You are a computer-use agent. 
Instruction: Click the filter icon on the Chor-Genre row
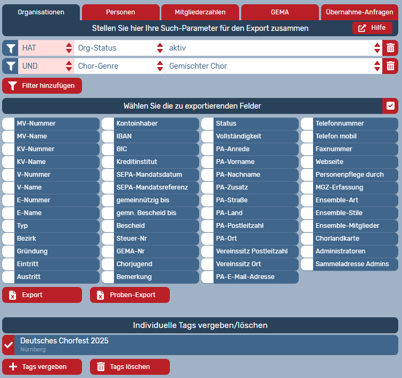(10, 66)
